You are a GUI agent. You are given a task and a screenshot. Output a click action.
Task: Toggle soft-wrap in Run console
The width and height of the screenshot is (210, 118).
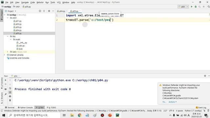pyautogui.click(x=10, y=88)
